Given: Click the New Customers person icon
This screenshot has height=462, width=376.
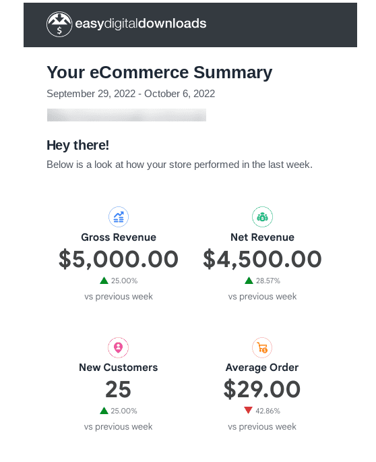Looking at the screenshot, I should [118, 347].
